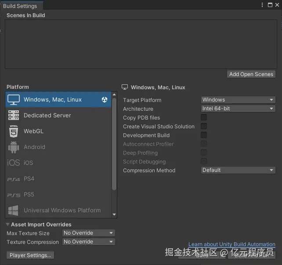Open the Architecture dropdown
The width and height of the screenshot is (282, 265).
click(x=238, y=109)
